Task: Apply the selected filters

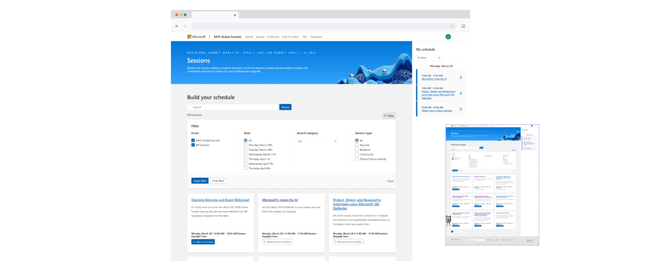Action: pos(199,181)
